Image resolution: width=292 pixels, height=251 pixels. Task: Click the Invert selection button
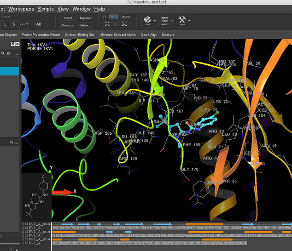68,17
